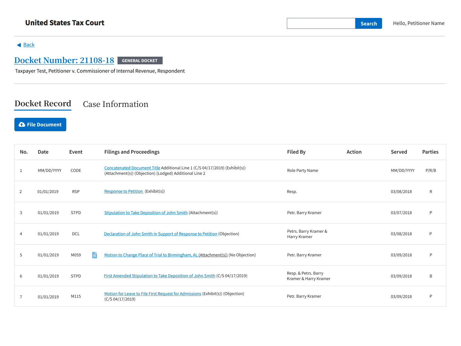
Task: Open Declaration of John Smith in Support link
Action: pyautogui.click(x=161, y=234)
